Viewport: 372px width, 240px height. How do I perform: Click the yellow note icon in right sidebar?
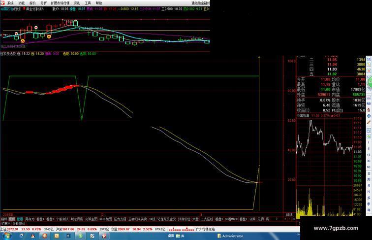coord(369,65)
